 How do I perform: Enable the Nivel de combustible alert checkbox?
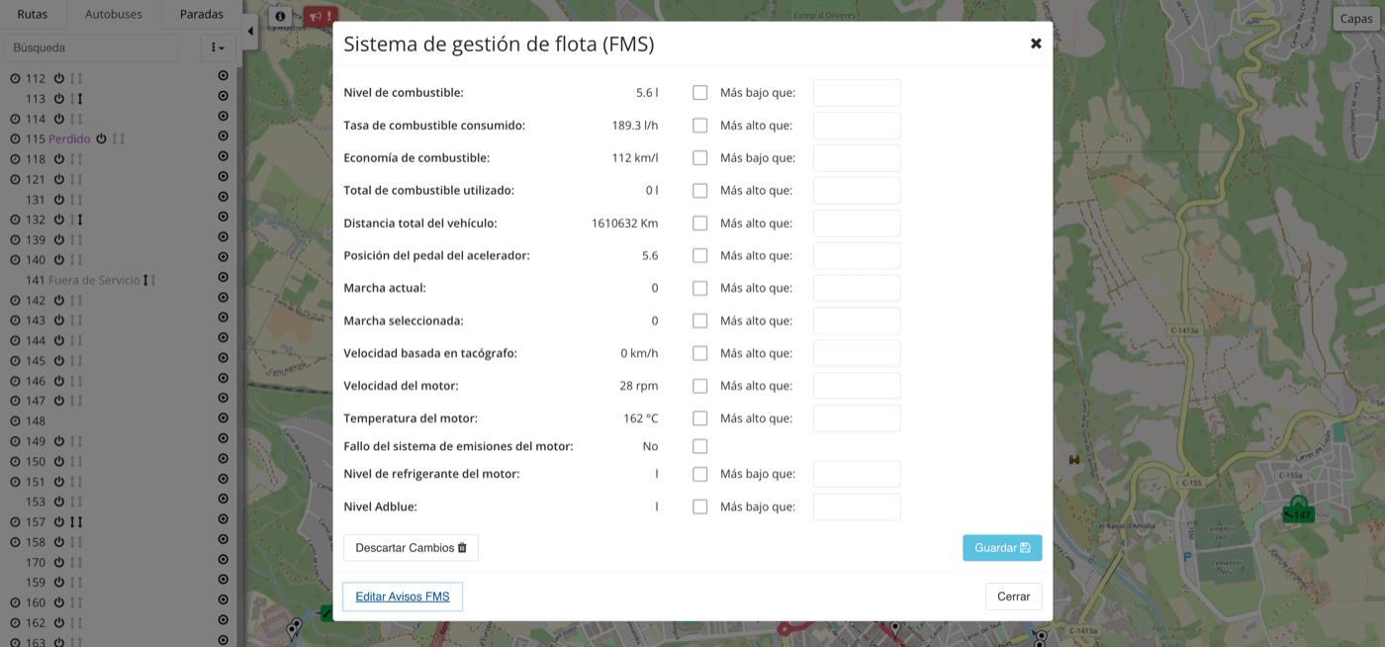pos(700,92)
